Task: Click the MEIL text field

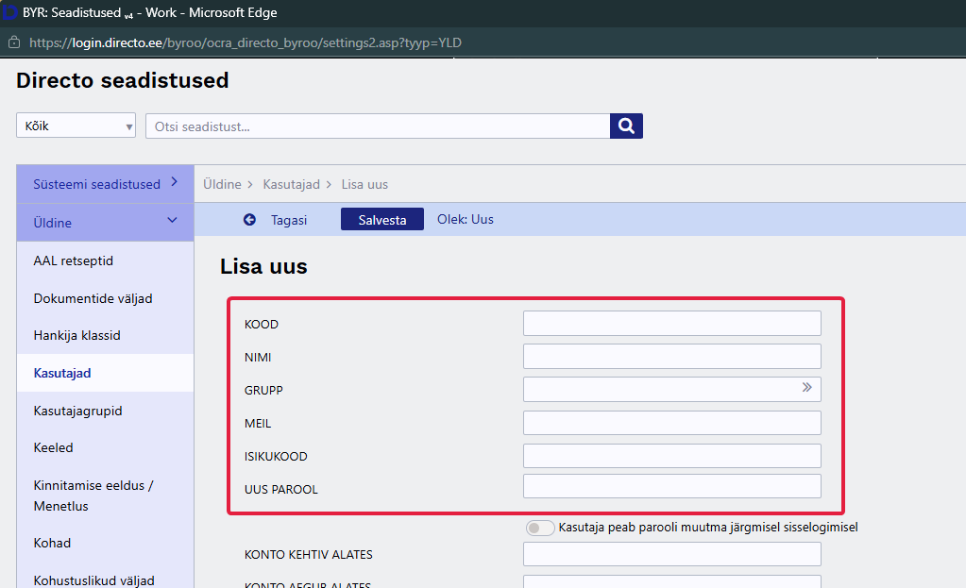Action: (x=671, y=423)
